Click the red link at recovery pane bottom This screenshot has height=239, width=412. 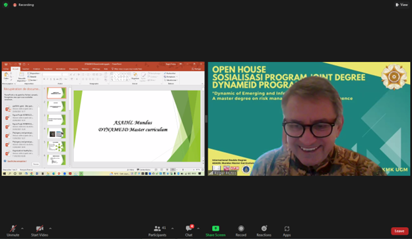(x=17, y=161)
